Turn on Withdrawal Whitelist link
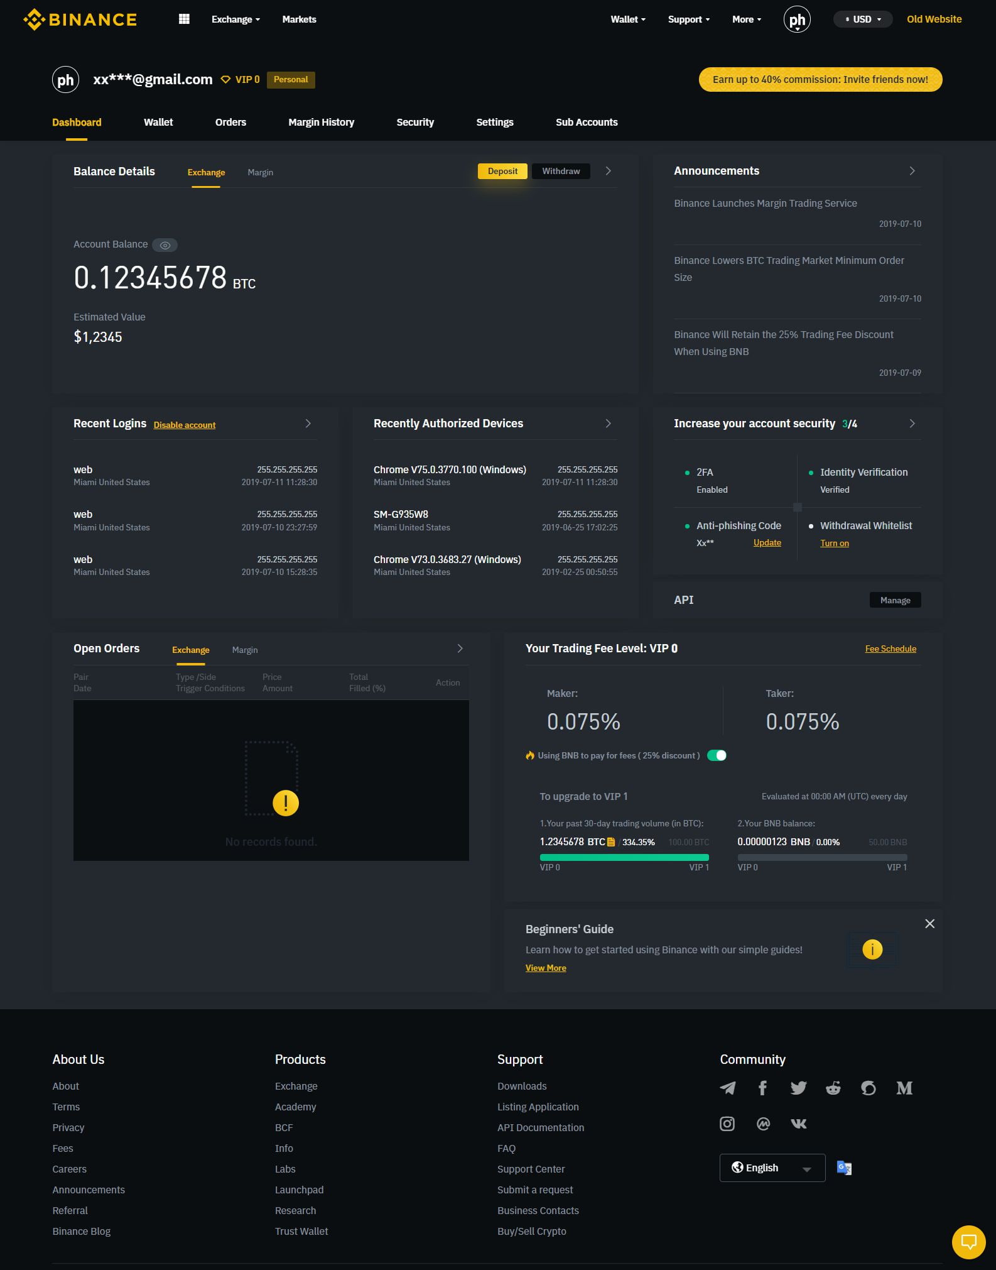 tap(834, 544)
